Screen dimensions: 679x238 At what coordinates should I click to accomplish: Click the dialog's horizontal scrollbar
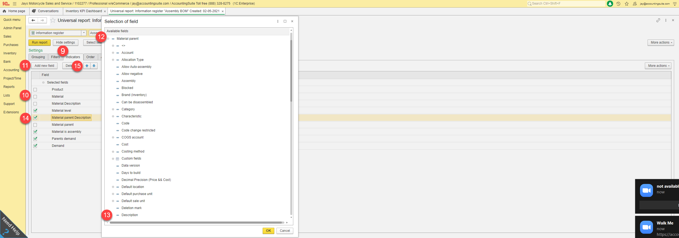tap(196, 223)
